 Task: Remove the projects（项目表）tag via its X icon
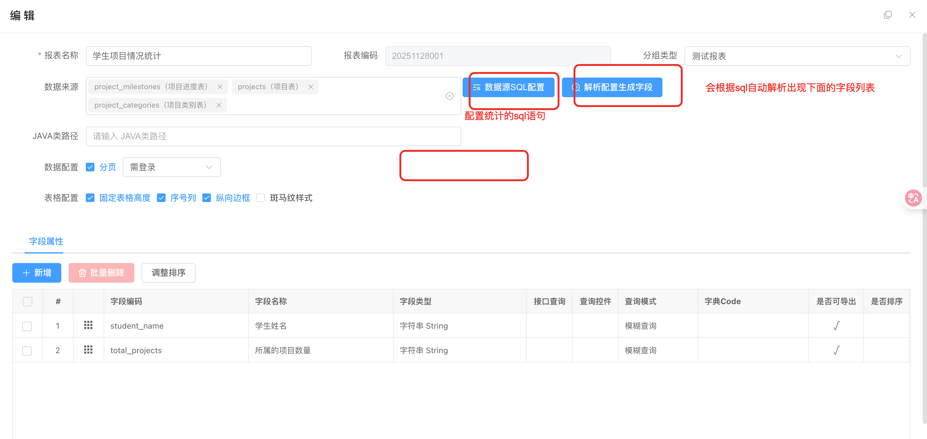point(311,87)
